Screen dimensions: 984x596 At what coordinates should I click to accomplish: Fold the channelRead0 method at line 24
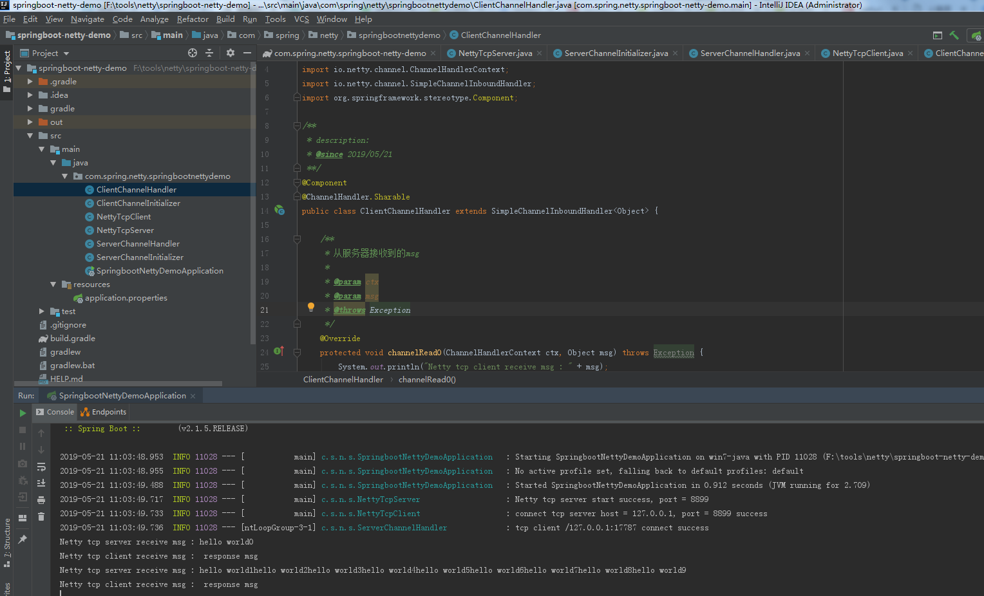point(297,352)
